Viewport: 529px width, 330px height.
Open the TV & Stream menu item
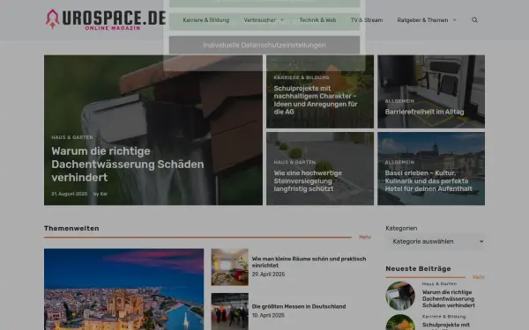click(367, 20)
